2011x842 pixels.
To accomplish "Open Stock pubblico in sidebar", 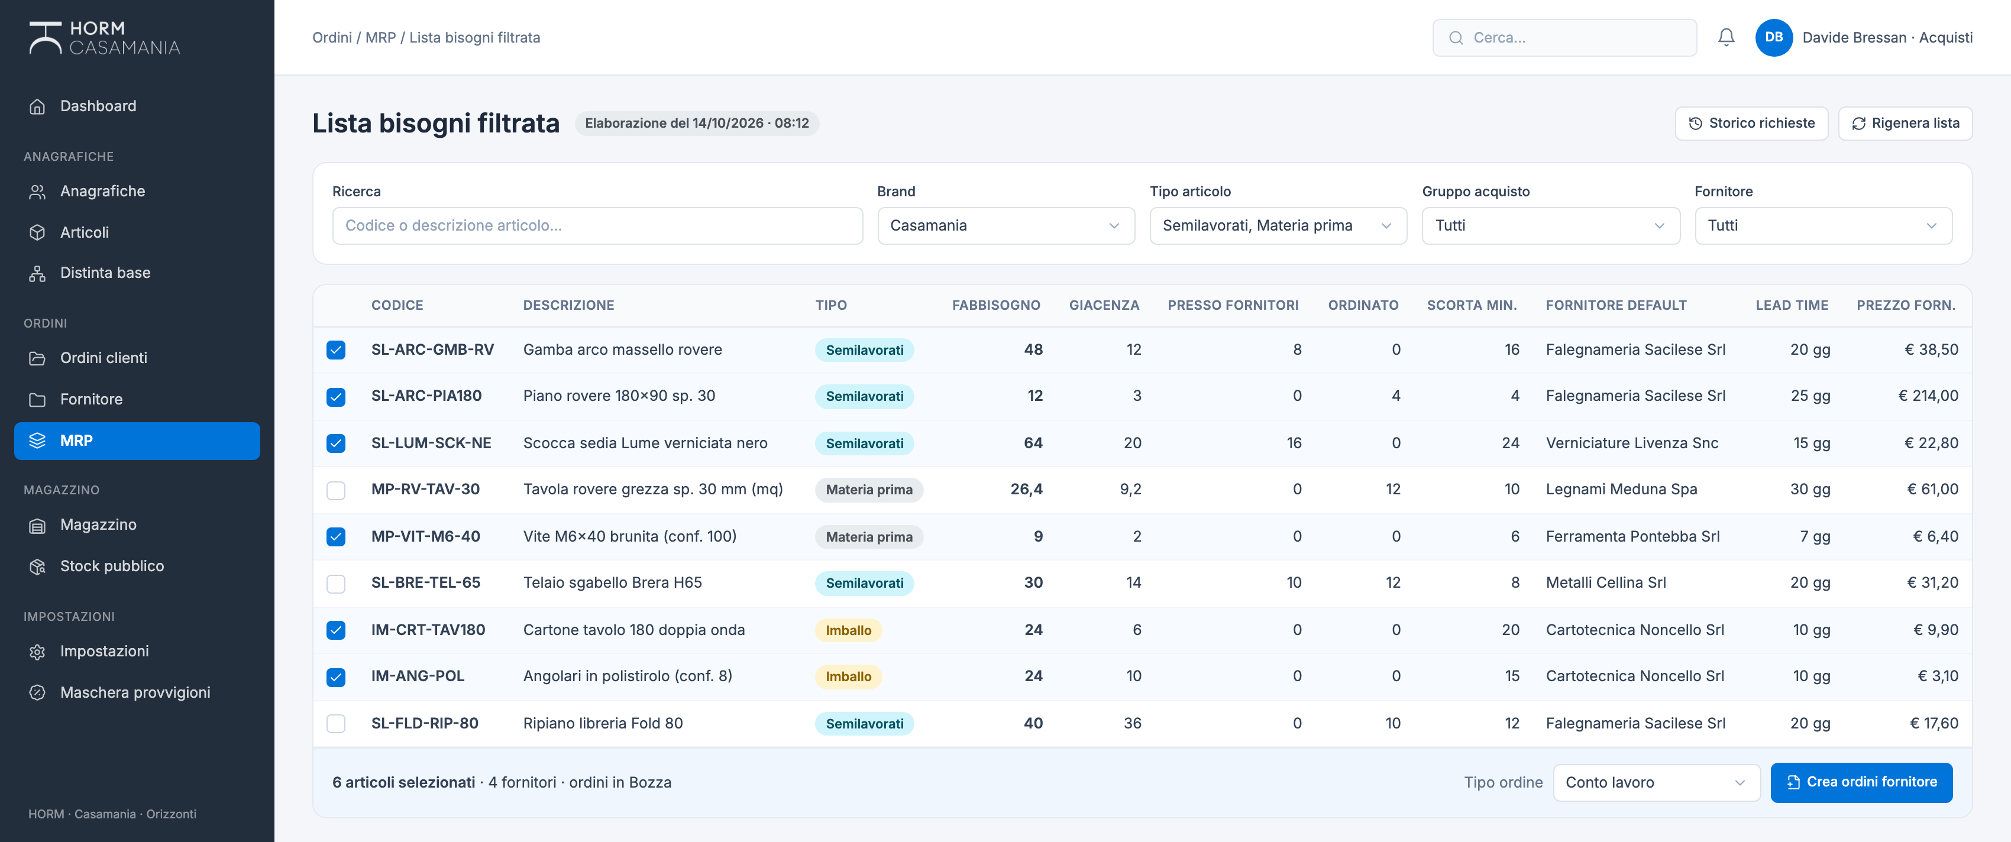I will pos(137,566).
